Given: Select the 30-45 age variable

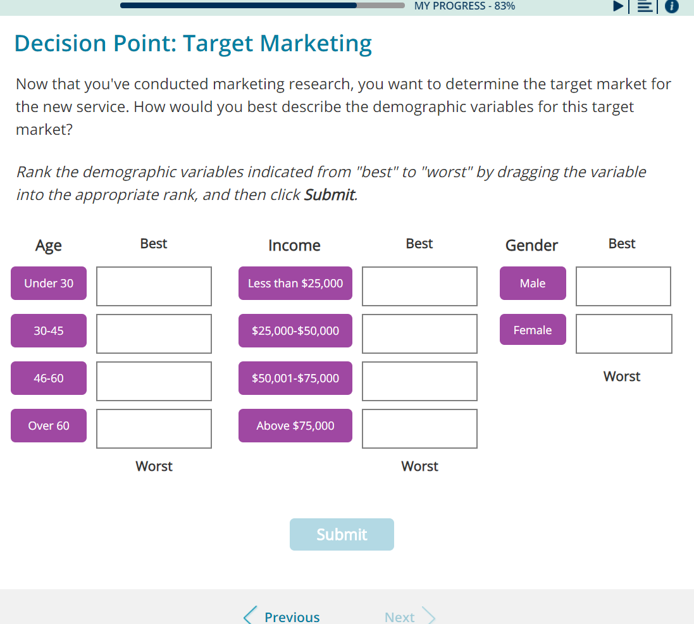Looking at the screenshot, I should pyautogui.click(x=48, y=330).
